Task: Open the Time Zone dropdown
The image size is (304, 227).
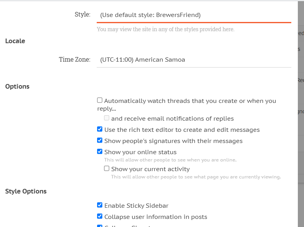Action: [194, 60]
